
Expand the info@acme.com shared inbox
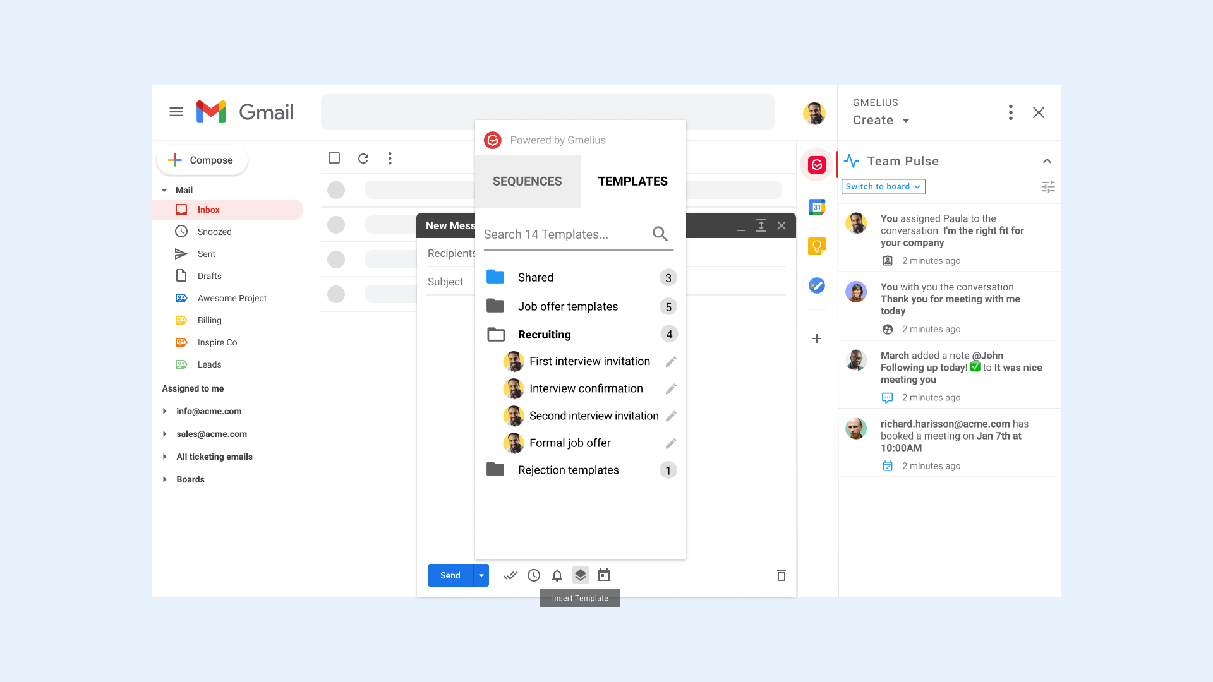(165, 411)
